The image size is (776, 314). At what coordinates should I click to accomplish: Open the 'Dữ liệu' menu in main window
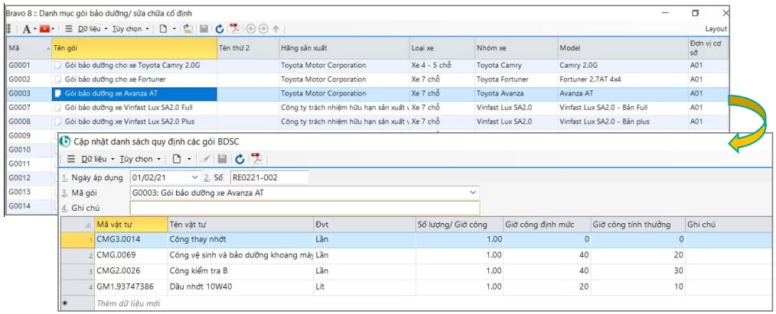tap(89, 28)
